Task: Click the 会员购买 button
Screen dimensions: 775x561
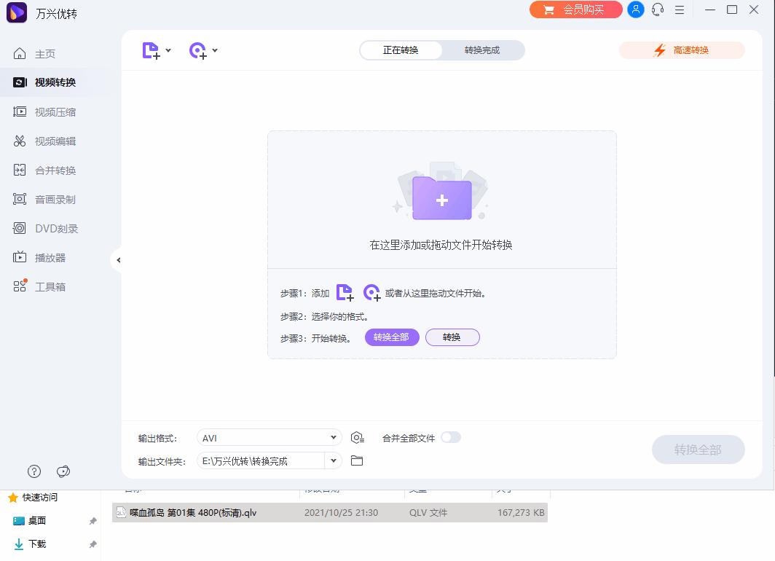Action: (x=575, y=9)
